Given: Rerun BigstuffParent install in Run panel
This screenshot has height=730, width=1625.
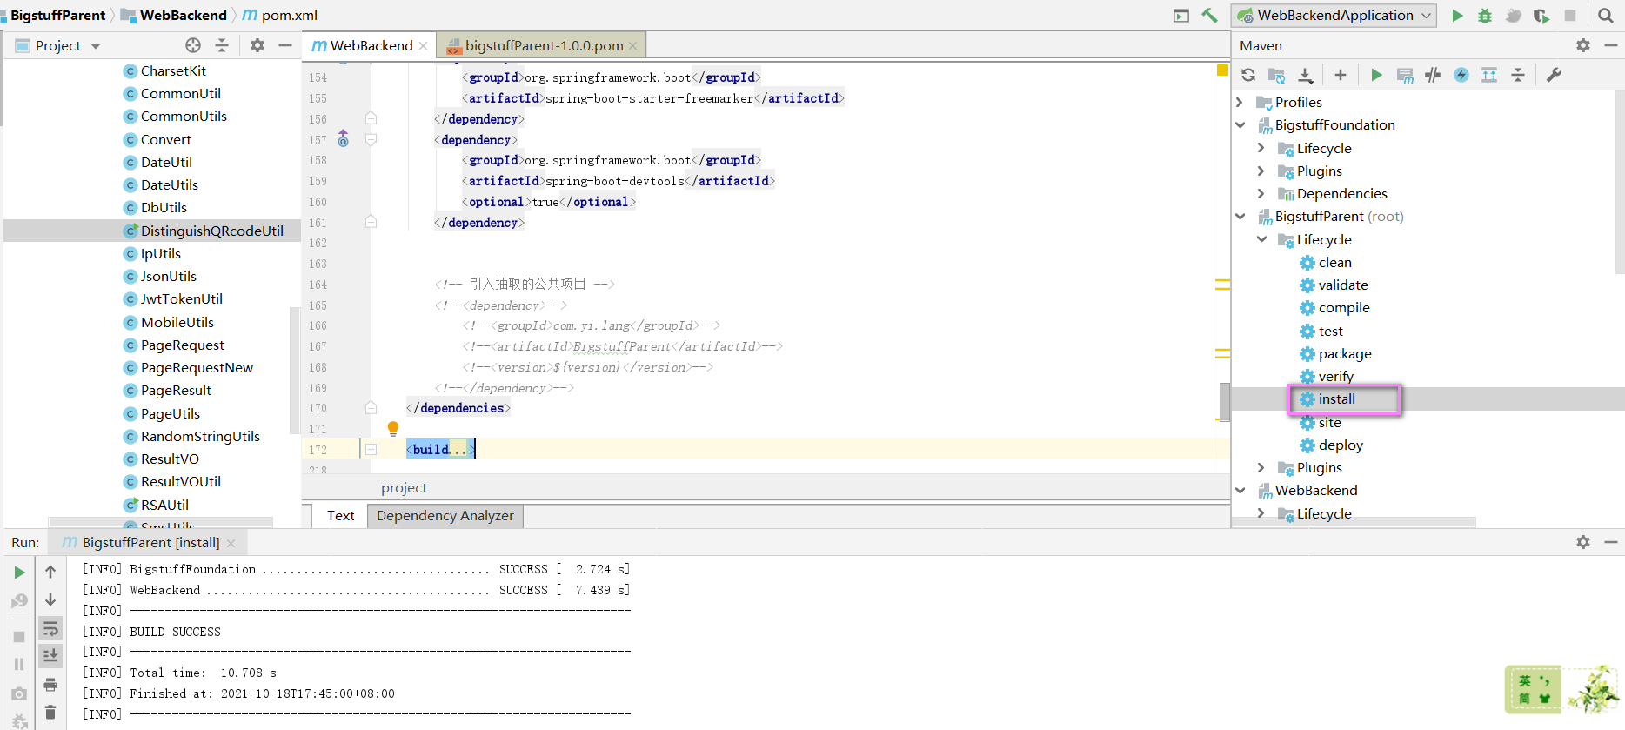Looking at the screenshot, I should coord(19,573).
